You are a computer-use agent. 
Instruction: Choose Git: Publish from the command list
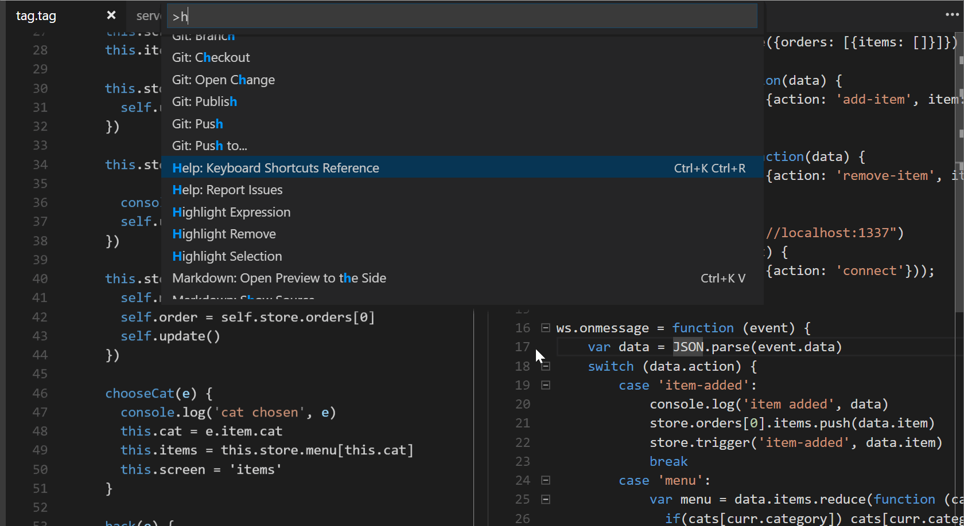pos(204,101)
